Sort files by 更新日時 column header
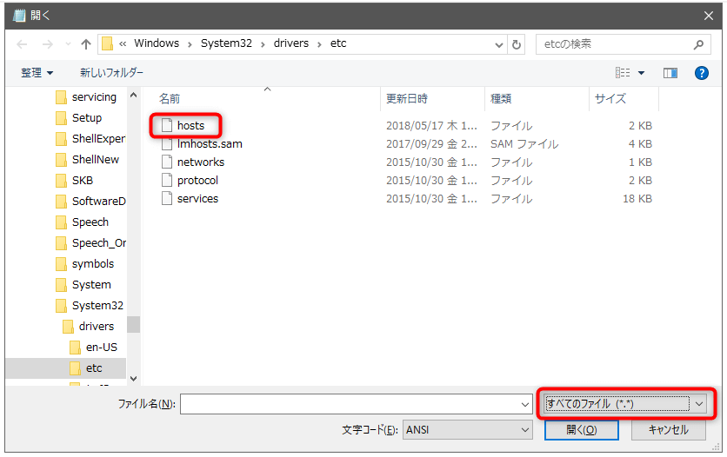Screen dimensions: 727x457 407,99
